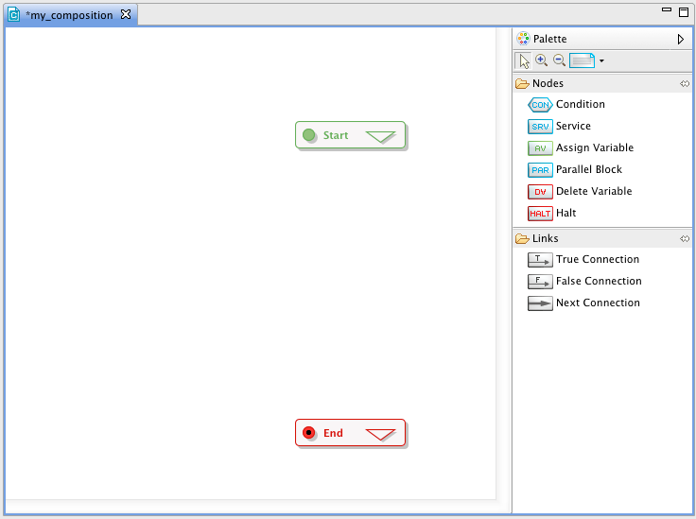Click the zoom out magnifier
Screen dimensions: 696x519
[560, 61]
